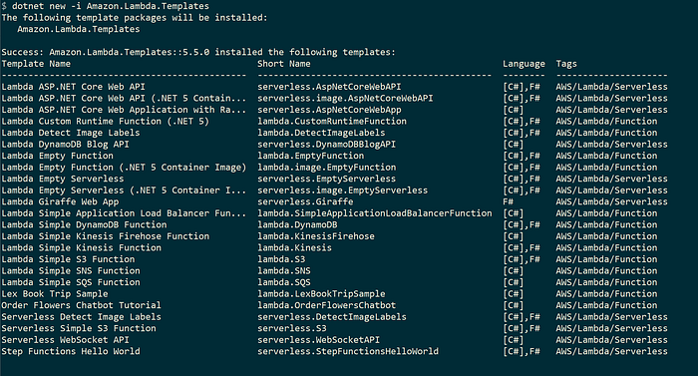Select 'serverless.S3' short name

(x=292, y=329)
